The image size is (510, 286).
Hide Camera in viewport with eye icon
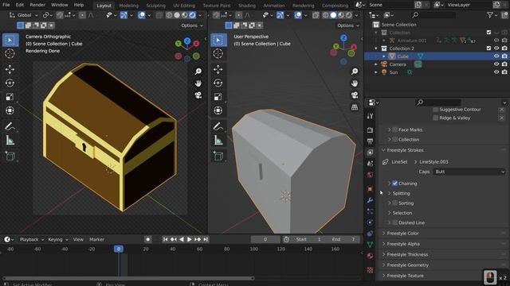click(x=496, y=64)
